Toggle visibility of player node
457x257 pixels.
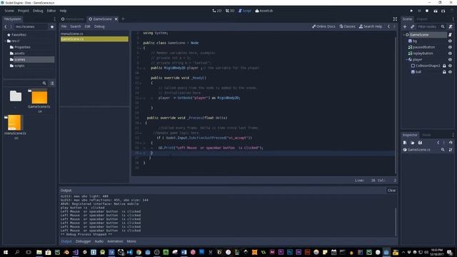(450, 59)
